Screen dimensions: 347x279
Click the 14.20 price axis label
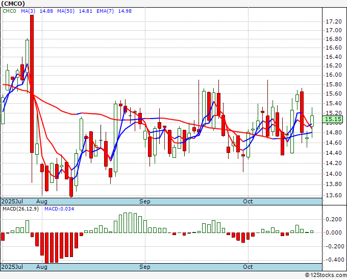coord(334,164)
